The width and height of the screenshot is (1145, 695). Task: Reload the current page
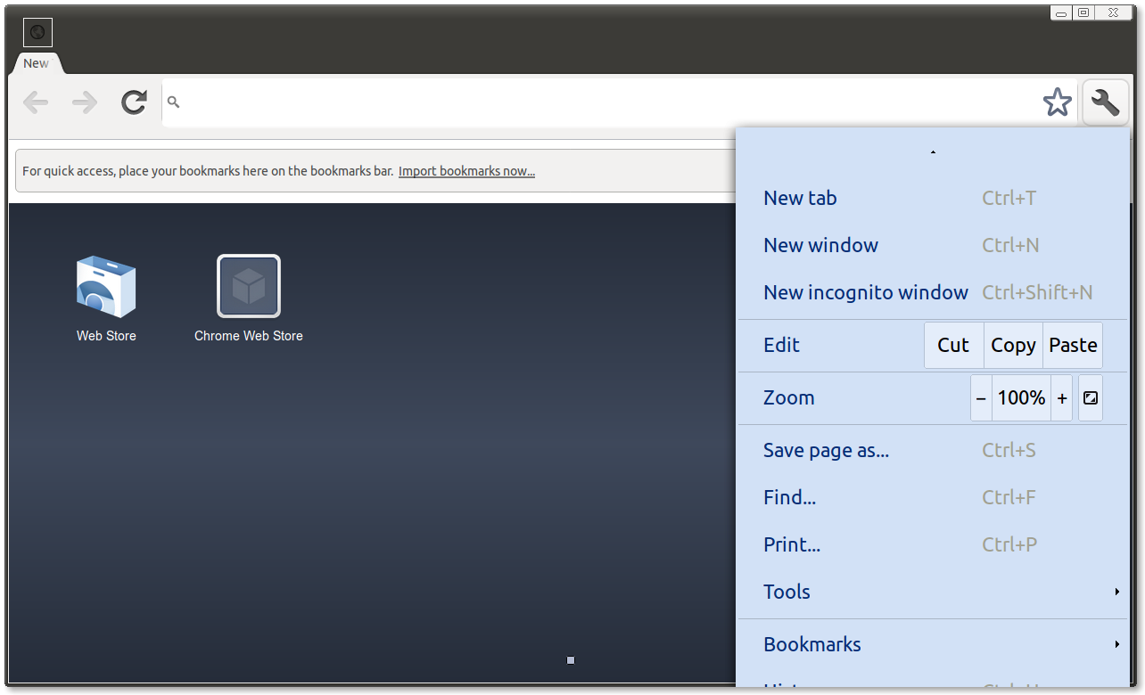(134, 102)
